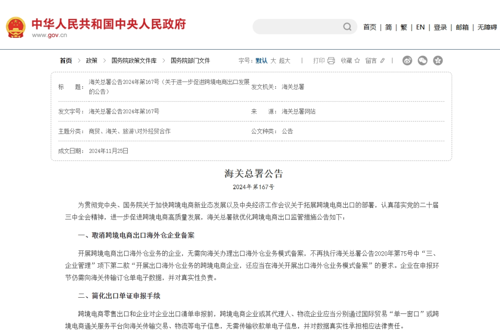
Task: Click inside the search input field
Action: click(x=296, y=27)
